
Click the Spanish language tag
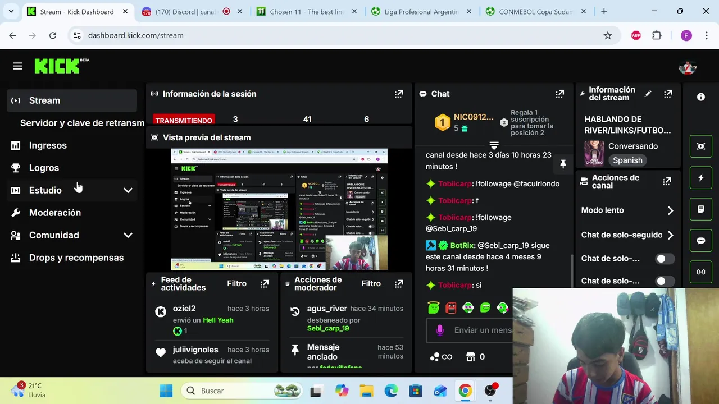[x=627, y=160]
